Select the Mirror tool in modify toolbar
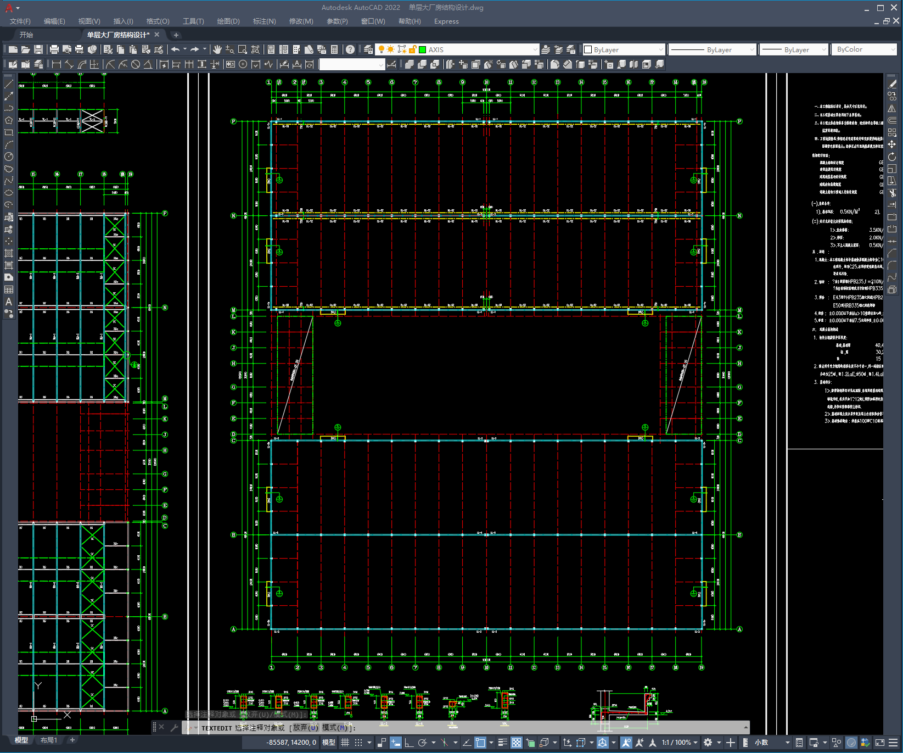903x753 pixels. pyautogui.click(x=892, y=108)
